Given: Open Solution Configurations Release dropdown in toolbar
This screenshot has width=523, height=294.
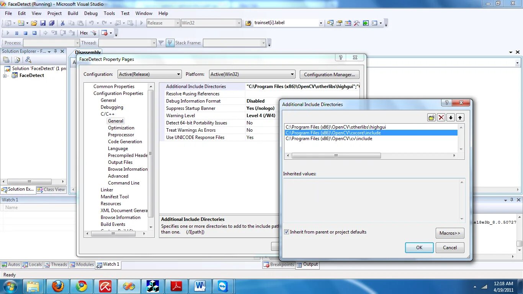Looking at the screenshot, I should pyautogui.click(x=163, y=23).
